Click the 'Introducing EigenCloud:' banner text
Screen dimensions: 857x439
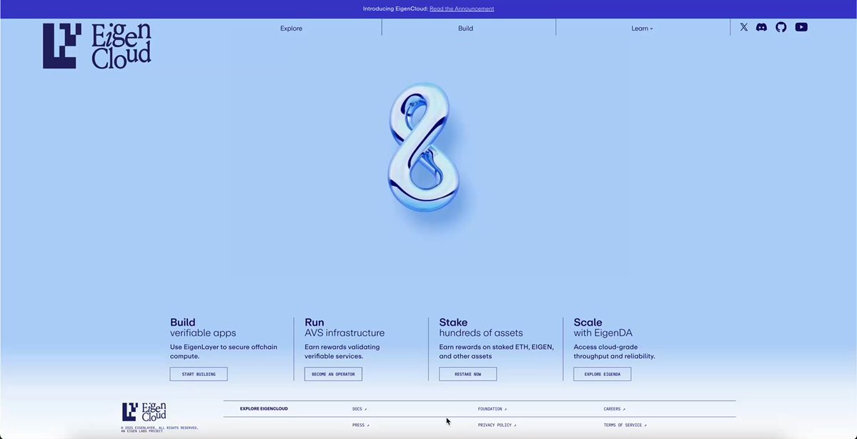[x=395, y=9]
